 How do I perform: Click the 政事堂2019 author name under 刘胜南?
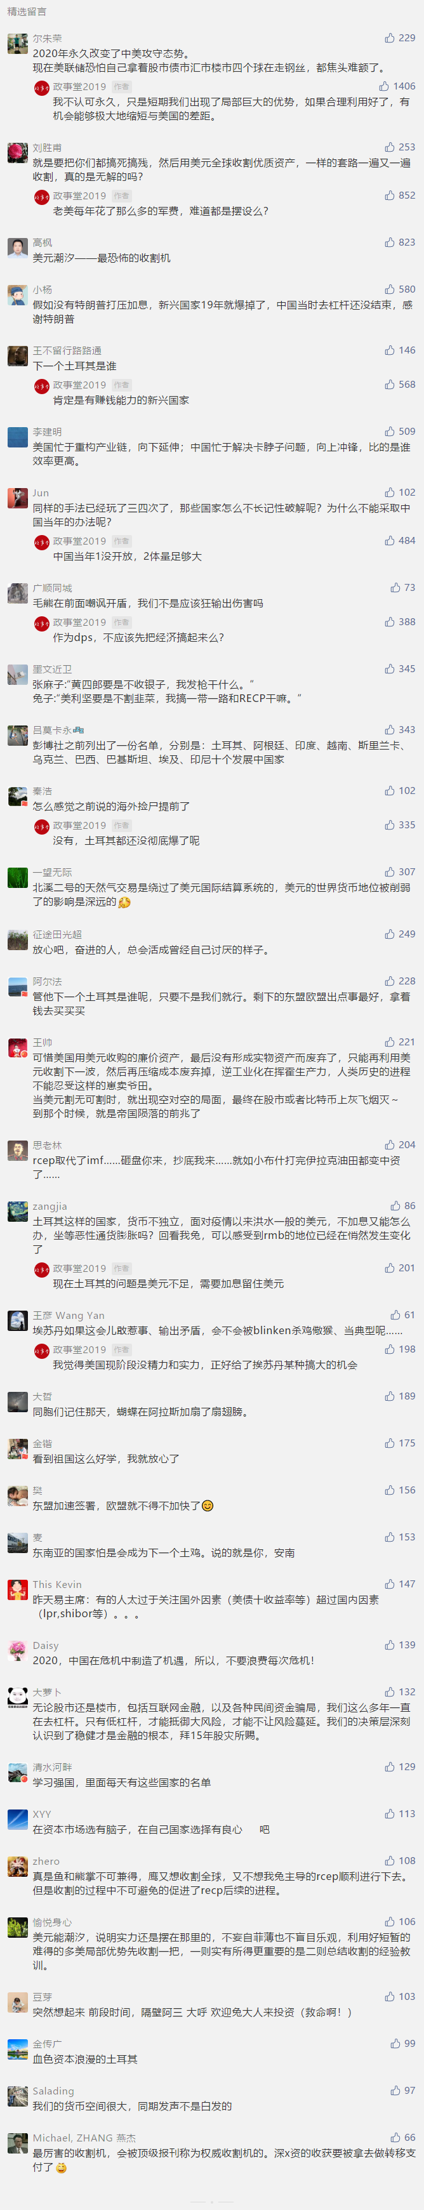click(x=80, y=195)
